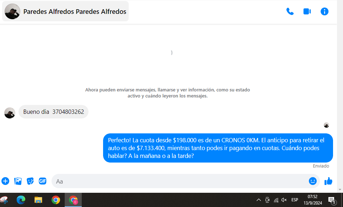Screen dimensions: 343x207
Task: Open the GIF picker
Action: (43, 181)
